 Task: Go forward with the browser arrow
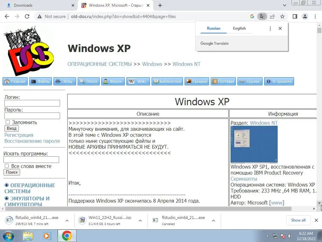coord(17,16)
